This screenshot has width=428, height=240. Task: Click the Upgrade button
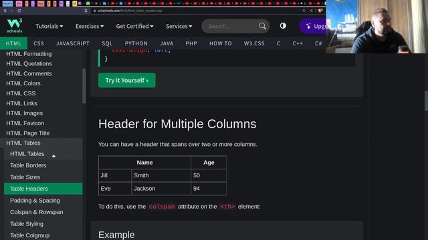point(313,26)
